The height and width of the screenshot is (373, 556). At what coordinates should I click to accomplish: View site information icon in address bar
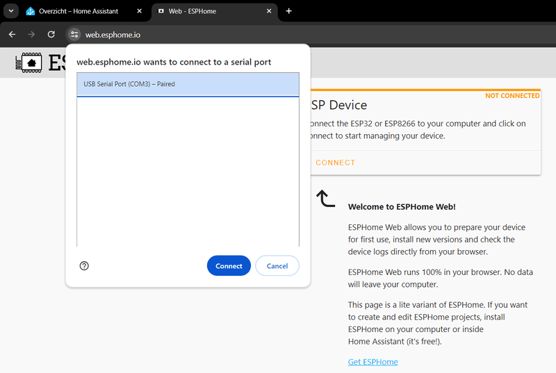tap(74, 34)
